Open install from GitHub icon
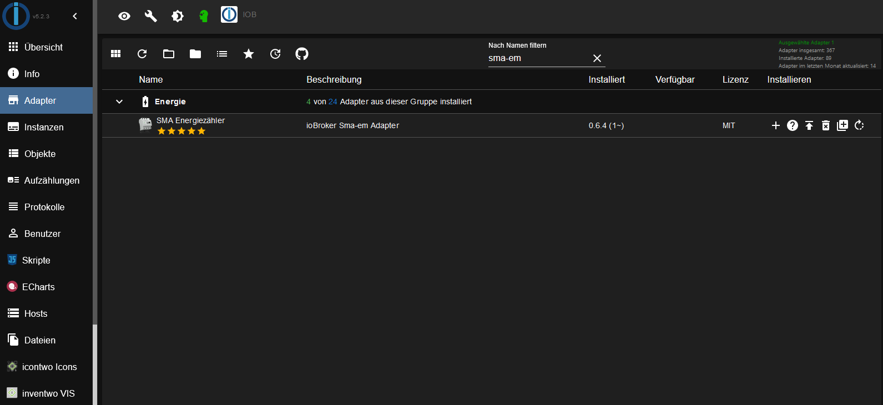This screenshot has width=883, height=405. click(x=302, y=54)
